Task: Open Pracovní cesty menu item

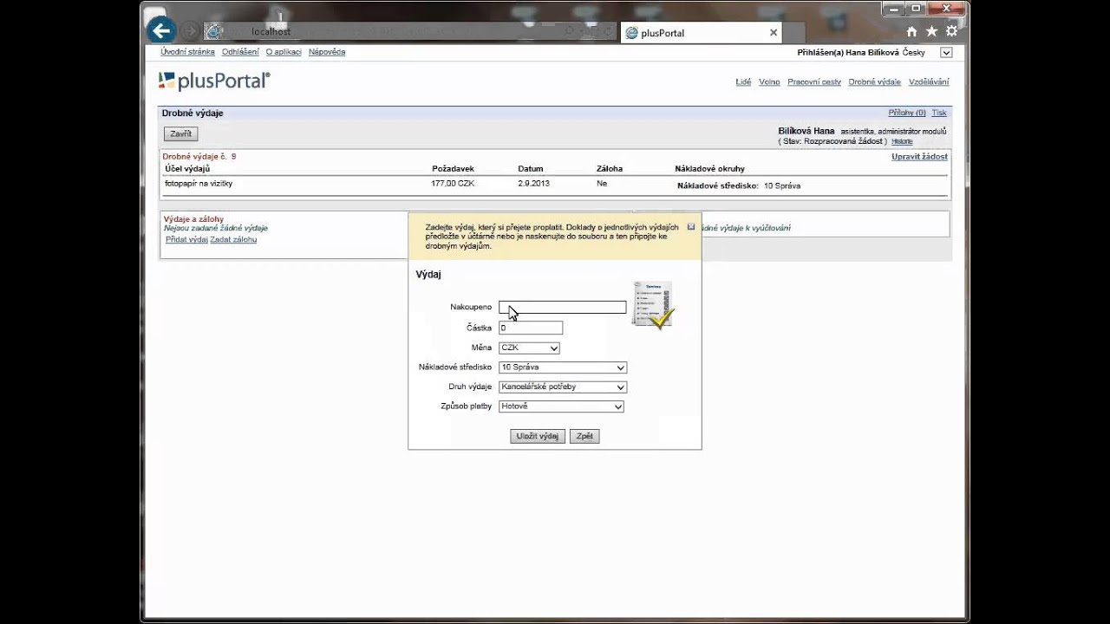Action: click(814, 81)
